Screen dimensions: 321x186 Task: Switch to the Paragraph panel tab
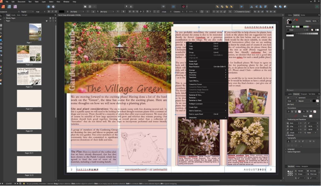point(304,94)
